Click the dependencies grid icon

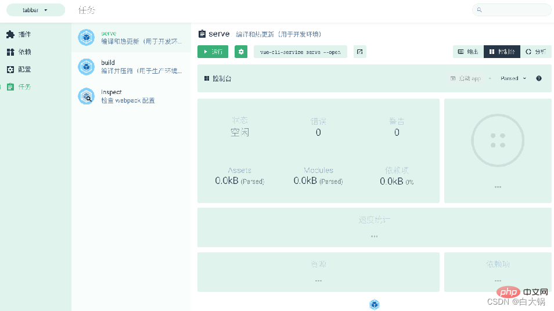(10, 52)
